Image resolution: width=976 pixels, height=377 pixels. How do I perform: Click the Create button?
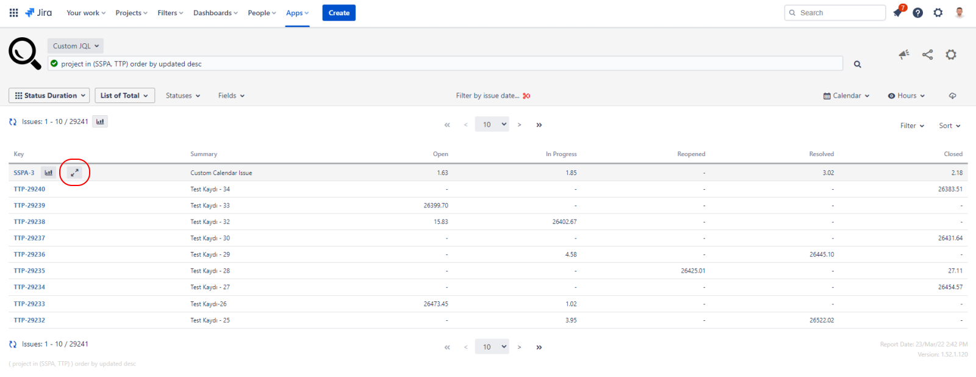(339, 13)
